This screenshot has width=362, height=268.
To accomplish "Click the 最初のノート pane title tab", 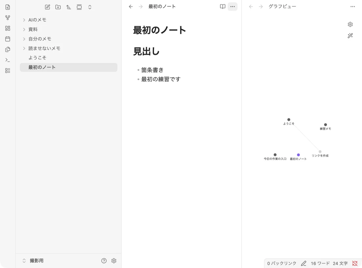I will tap(162, 7).
